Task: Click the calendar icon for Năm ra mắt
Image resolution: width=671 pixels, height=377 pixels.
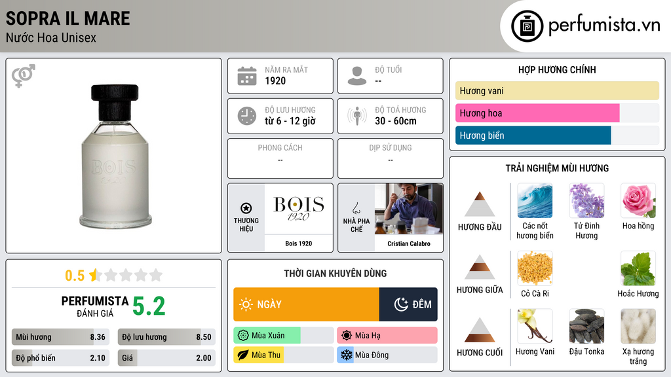Action: click(x=247, y=76)
